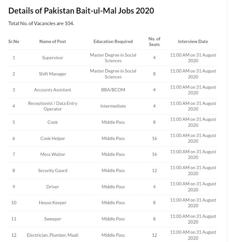Click the Intermediate education cell
The height and width of the screenshot is (242, 236).
(x=113, y=106)
